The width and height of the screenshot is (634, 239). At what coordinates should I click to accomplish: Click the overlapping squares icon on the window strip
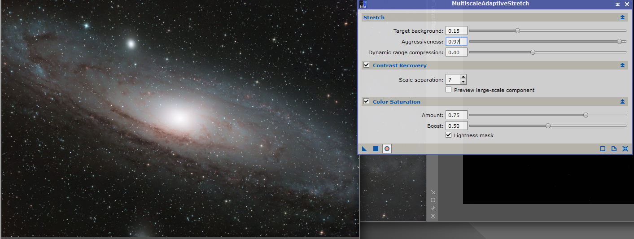click(x=433, y=208)
